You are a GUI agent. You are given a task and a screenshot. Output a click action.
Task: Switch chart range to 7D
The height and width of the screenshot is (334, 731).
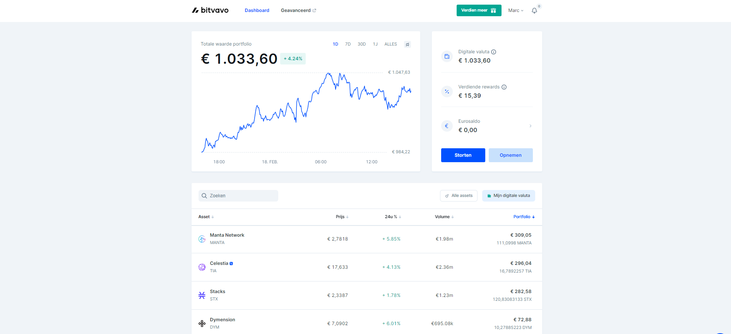[348, 44]
